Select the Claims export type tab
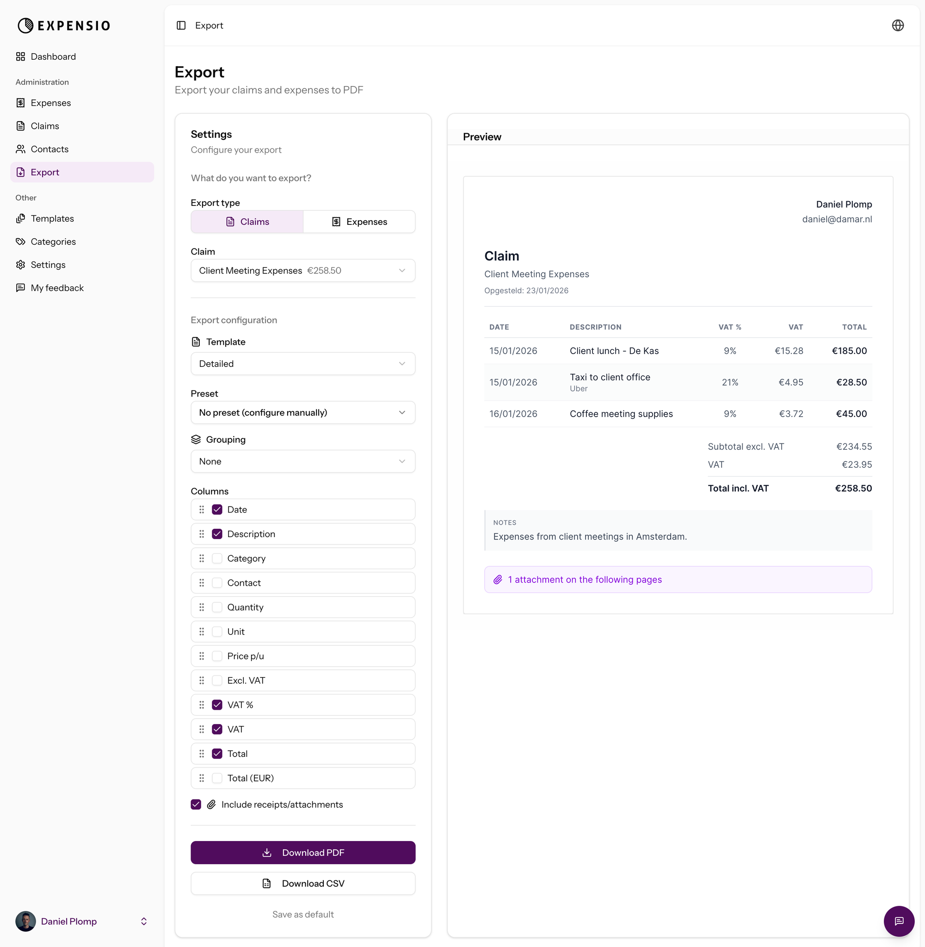The height and width of the screenshot is (947, 925). [247, 222]
